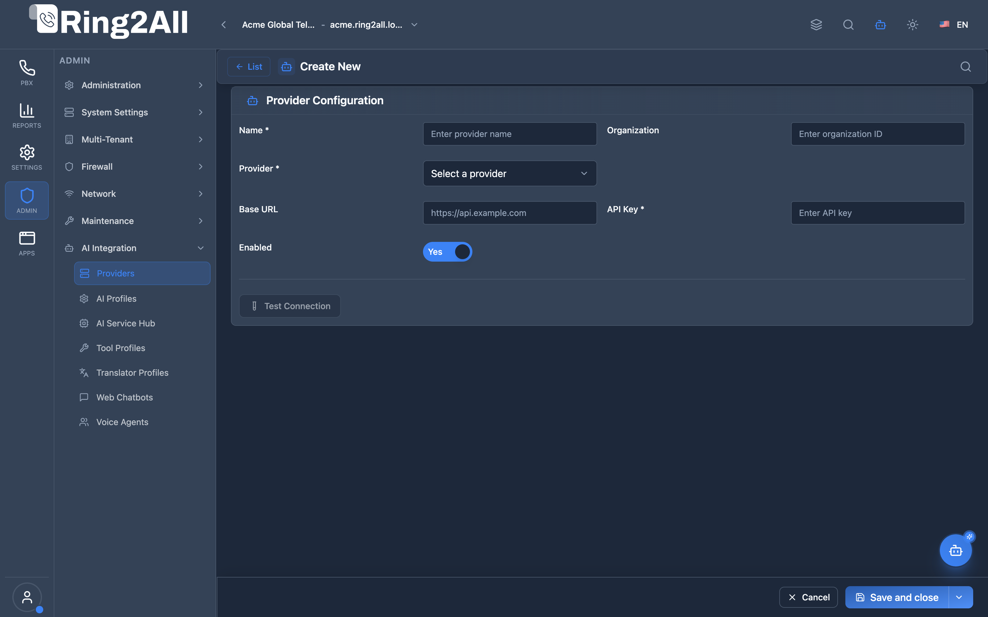The height and width of the screenshot is (617, 988).
Task: Open the floating AI assistant button
Action: (x=956, y=550)
